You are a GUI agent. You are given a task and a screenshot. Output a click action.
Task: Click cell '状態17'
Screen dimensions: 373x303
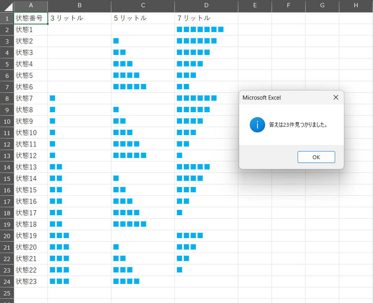[x=31, y=213]
